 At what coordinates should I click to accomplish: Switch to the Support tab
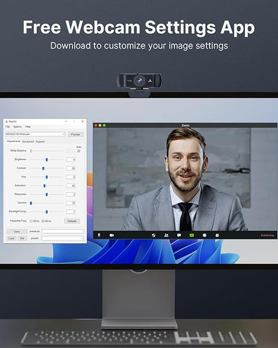coord(40,141)
